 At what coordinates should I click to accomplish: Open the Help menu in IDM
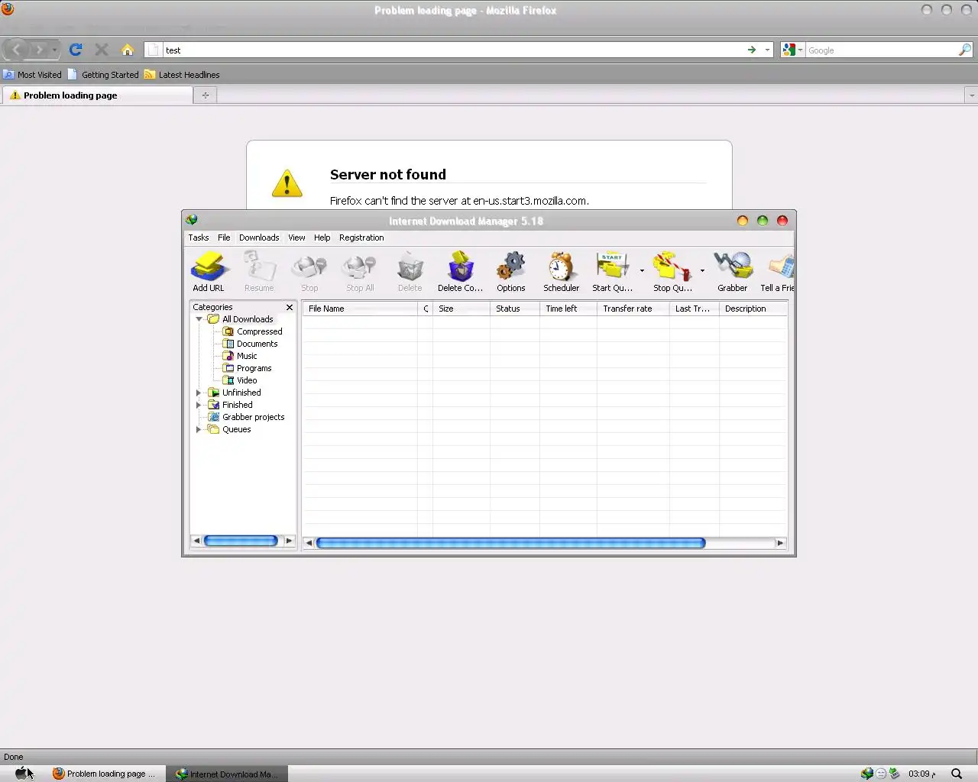click(x=322, y=238)
